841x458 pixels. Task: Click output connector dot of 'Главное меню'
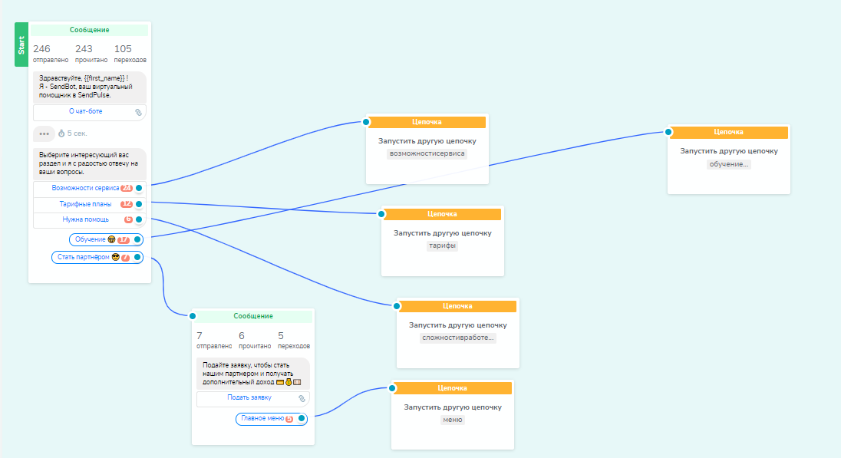click(302, 418)
